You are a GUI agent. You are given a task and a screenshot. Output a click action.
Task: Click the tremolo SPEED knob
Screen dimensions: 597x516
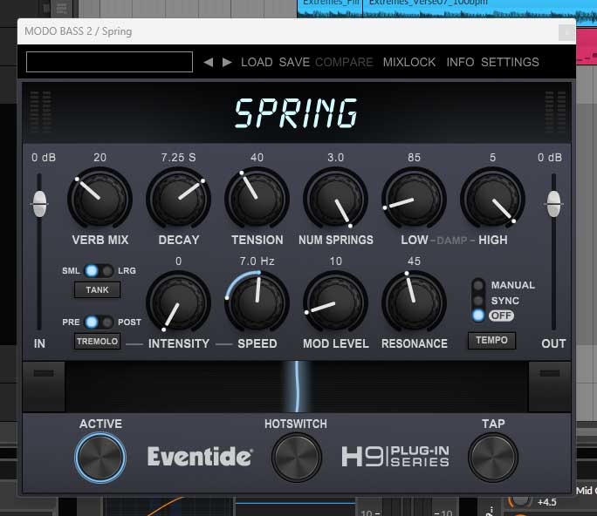click(257, 302)
